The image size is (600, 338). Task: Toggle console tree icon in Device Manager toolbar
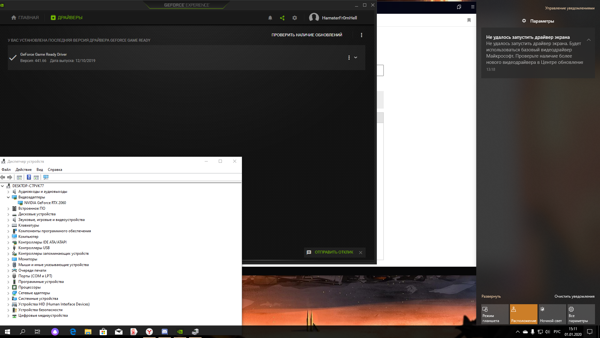pyautogui.click(x=19, y=177)
